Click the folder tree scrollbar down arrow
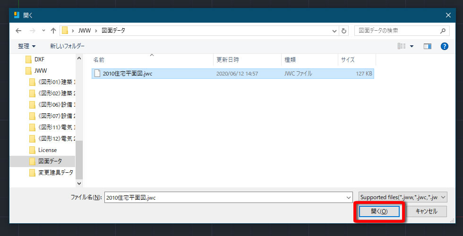463x236 pixels. (x=79, y=183)
